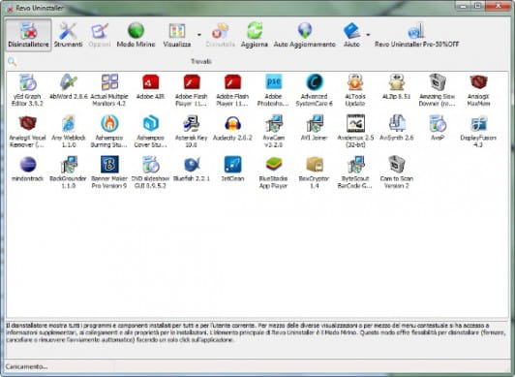Open the Strumenti tools section
The image size is (515, 377).
(x=68, y=35)
